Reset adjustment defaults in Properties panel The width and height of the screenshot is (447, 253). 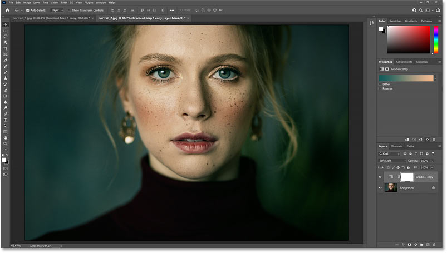point(420,140)
